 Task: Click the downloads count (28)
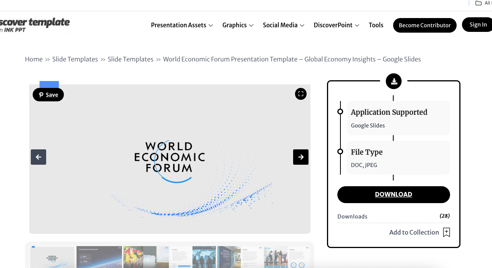point(445,216)
